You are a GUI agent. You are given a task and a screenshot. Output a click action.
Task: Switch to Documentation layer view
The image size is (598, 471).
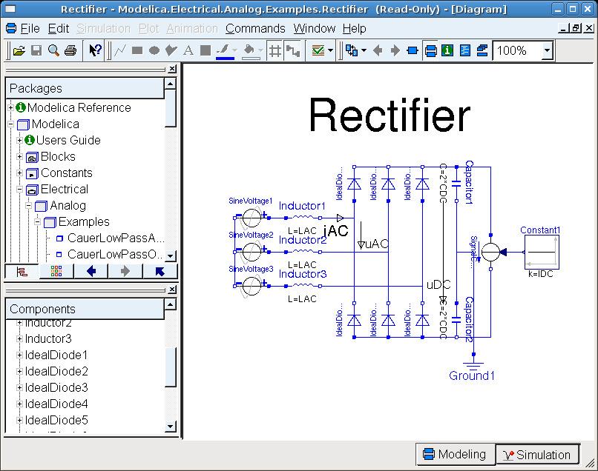point(447,50)
